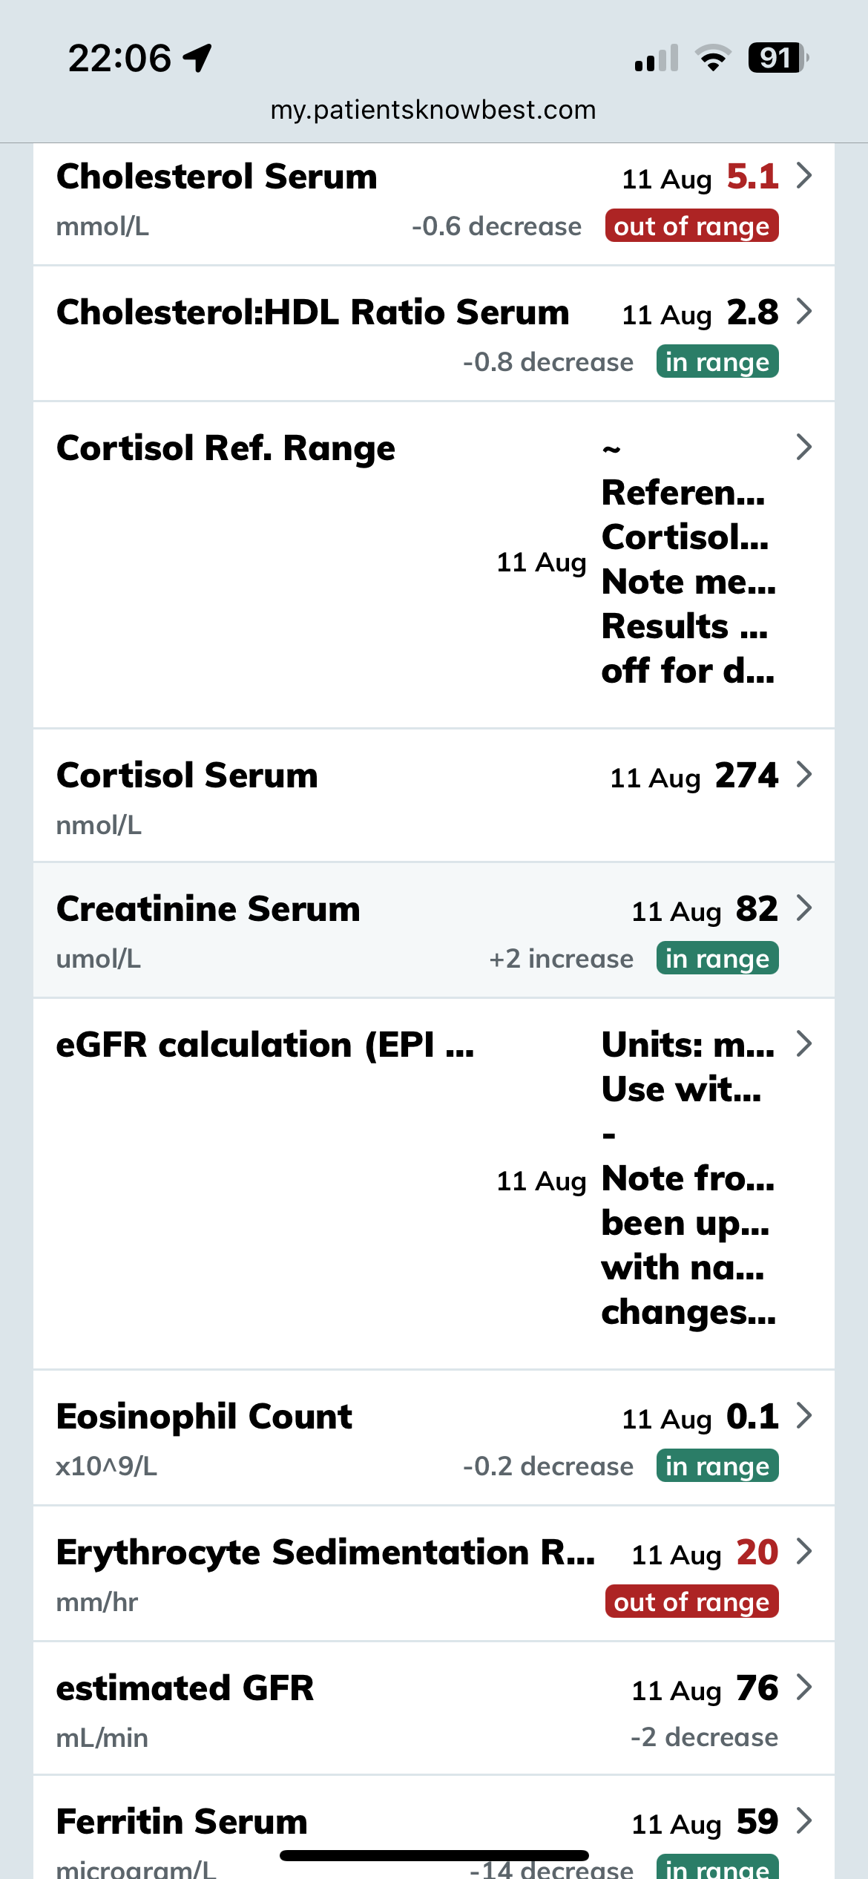Tap the battery indicator in status bar
Image resolution: width=868 pixels, height=1879 pixels.
777,58
